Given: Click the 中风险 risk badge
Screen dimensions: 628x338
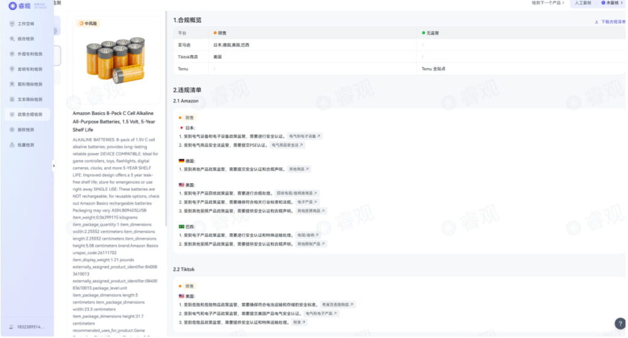Looking at the screenshot, I should 88,23.
